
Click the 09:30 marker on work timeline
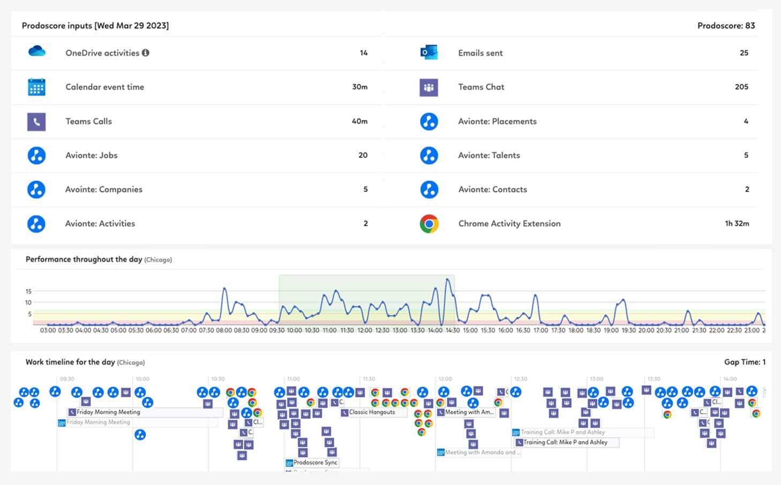67,379
